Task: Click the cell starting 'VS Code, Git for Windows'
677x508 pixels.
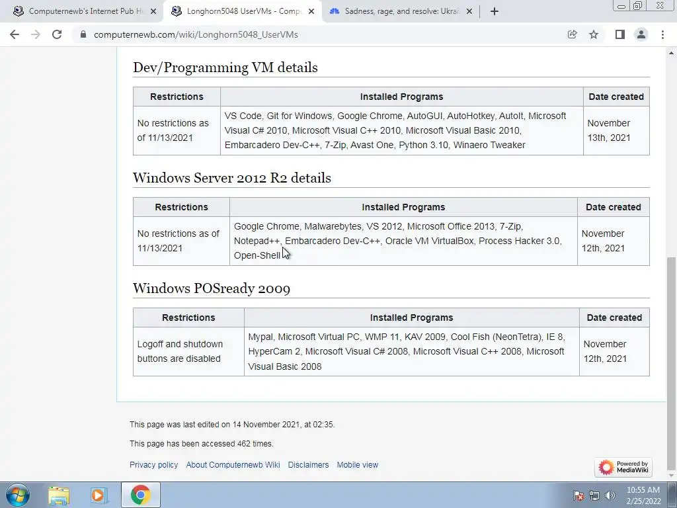Action: pyautogui.click(x=401, y=130)
